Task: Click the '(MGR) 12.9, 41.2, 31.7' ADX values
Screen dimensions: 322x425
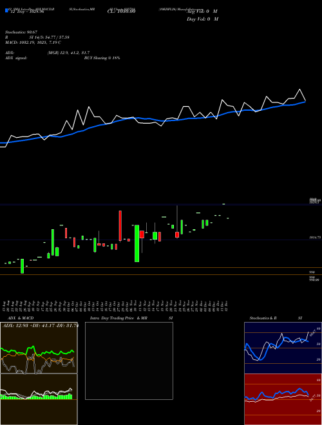Action: point(68,53)
